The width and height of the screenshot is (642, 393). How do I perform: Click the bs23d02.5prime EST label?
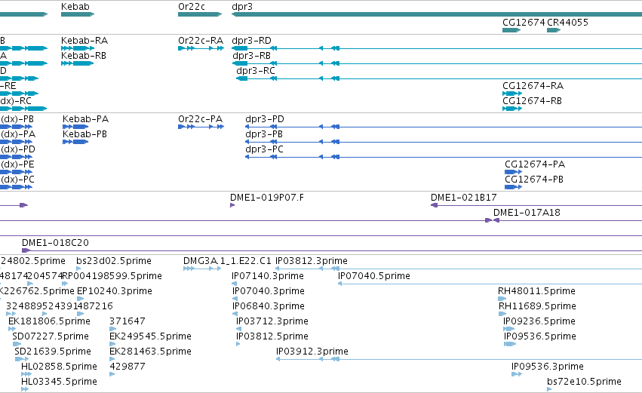(x=114, y=261)
